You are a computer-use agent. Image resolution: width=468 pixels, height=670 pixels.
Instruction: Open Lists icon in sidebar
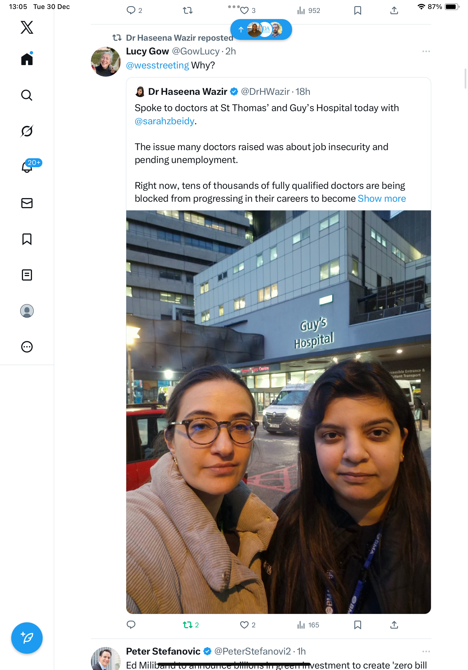[27, 275]
